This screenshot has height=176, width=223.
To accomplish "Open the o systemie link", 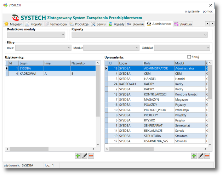I will (x=192, y=11).
